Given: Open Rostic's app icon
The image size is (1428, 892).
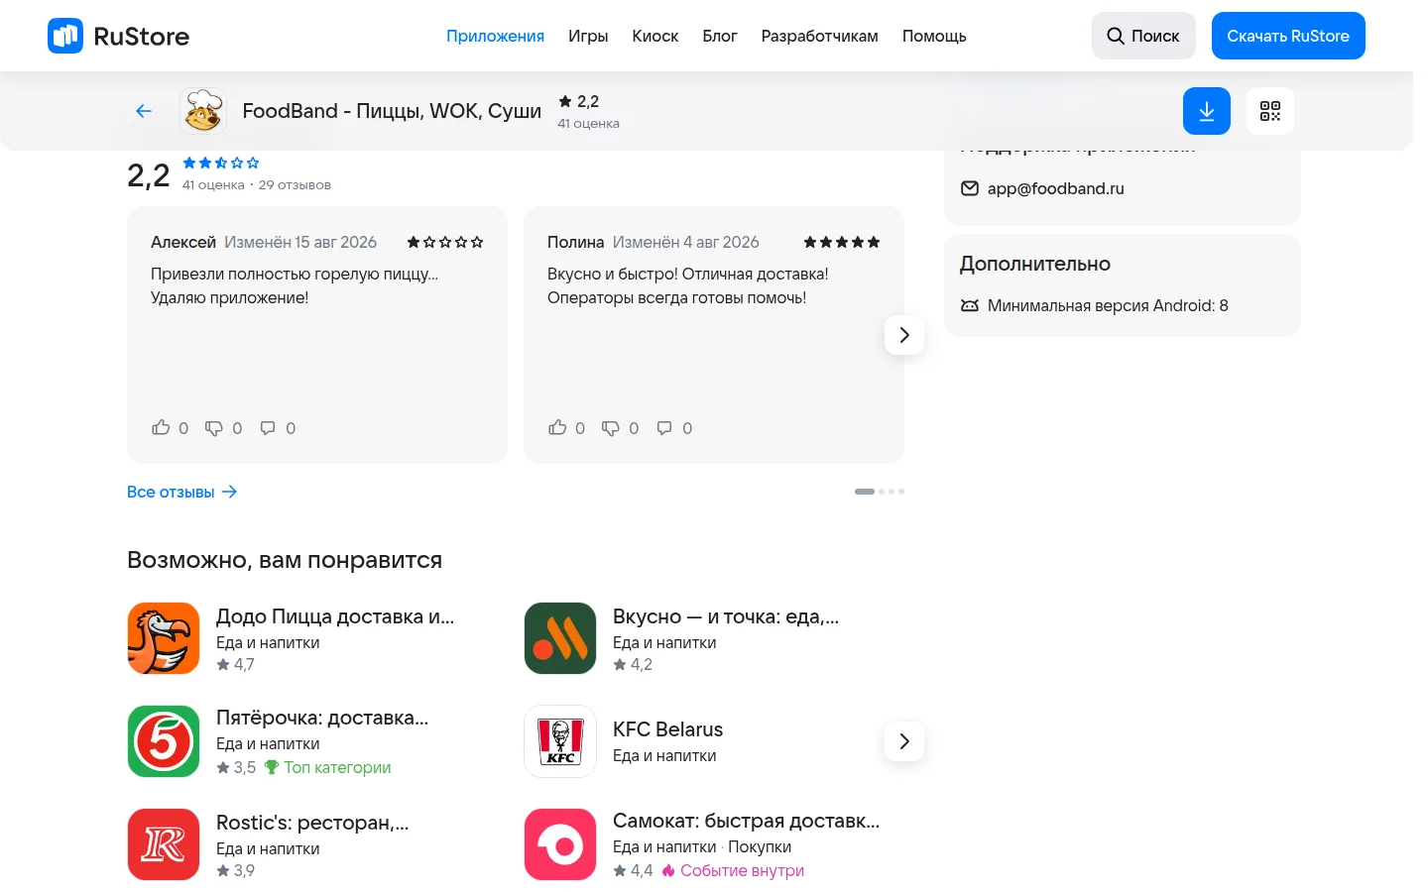Looking at the screenshot, I should pos(164,844).
